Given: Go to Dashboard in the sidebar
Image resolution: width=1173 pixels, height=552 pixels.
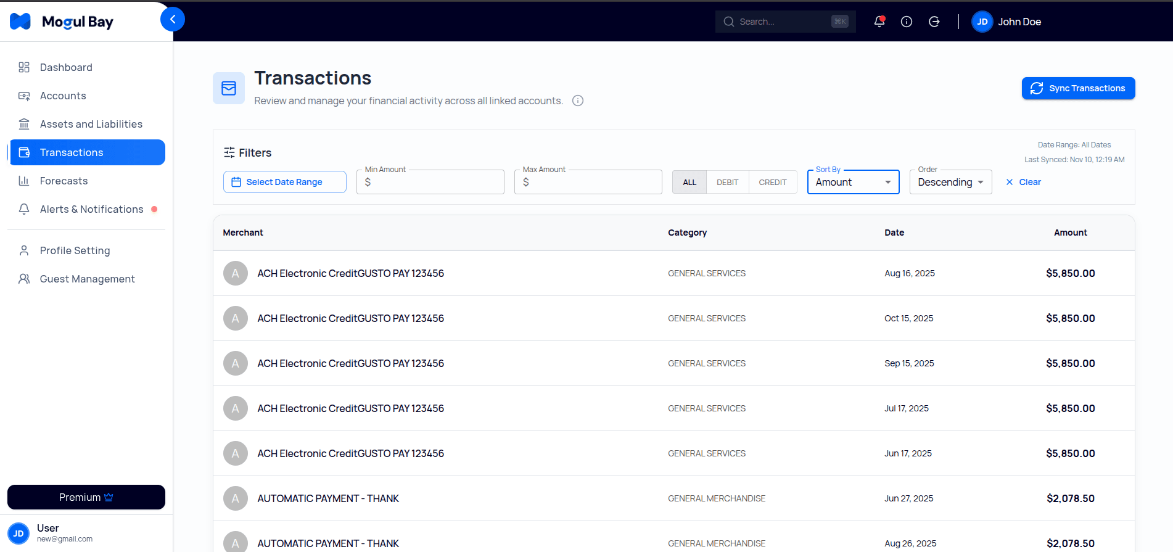Looking at the screenshot, I should click(87, 67).
